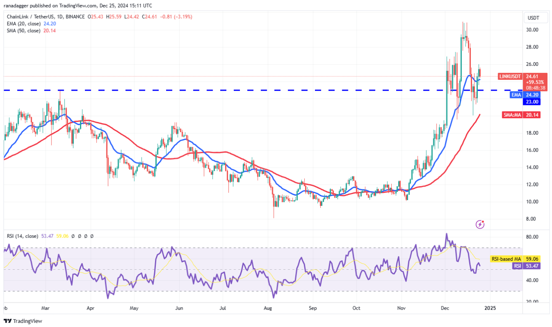Click the Jun label on time axis
This screenshot has height=327, width=552.
(179, 308)
